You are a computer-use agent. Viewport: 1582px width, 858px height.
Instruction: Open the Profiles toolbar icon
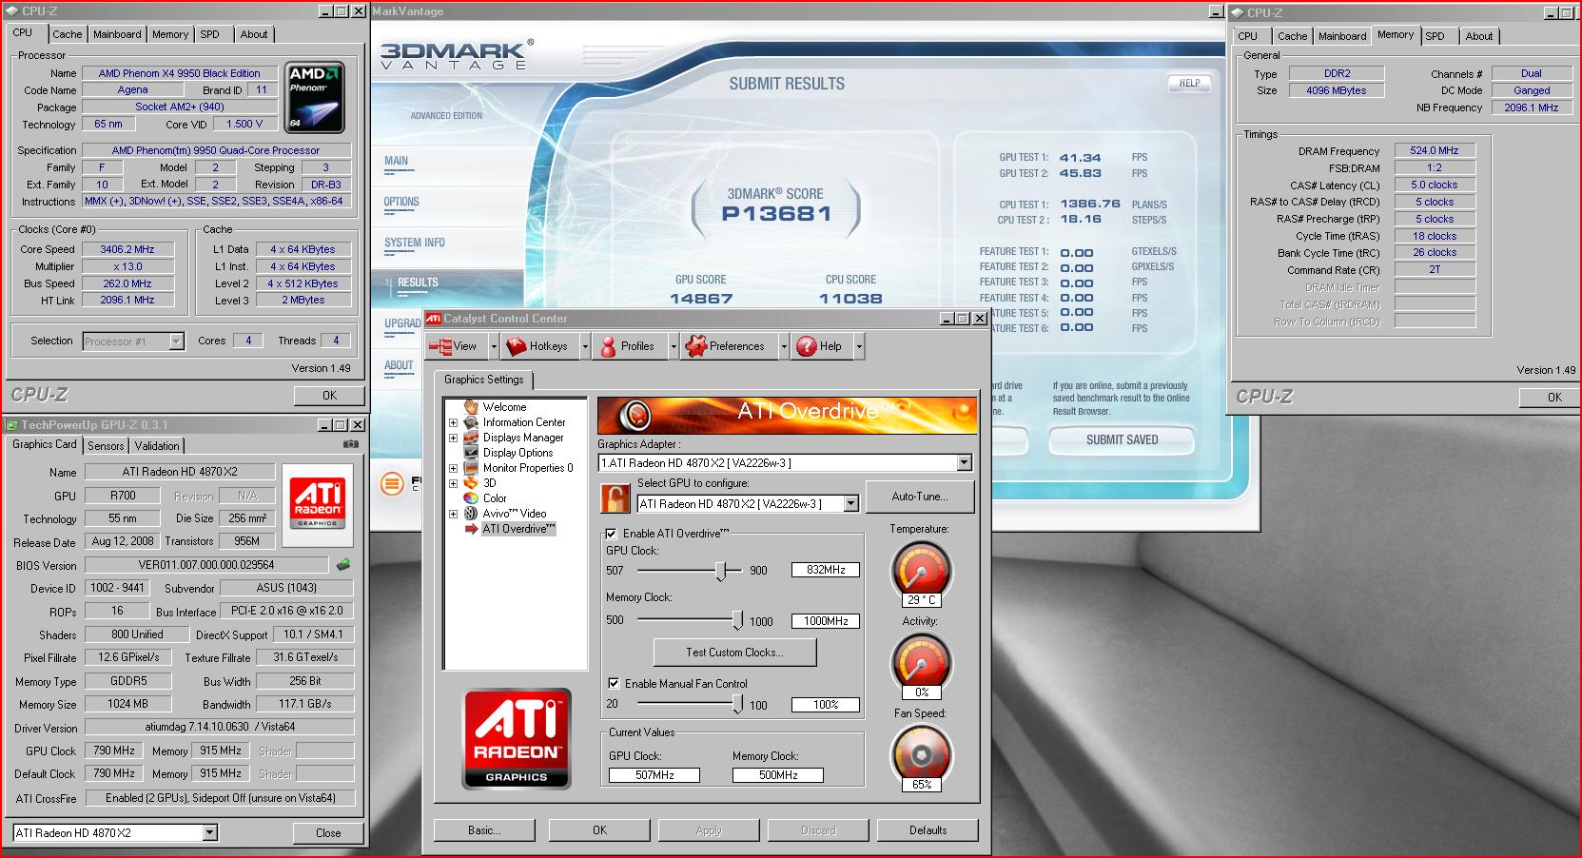(608, 346)
